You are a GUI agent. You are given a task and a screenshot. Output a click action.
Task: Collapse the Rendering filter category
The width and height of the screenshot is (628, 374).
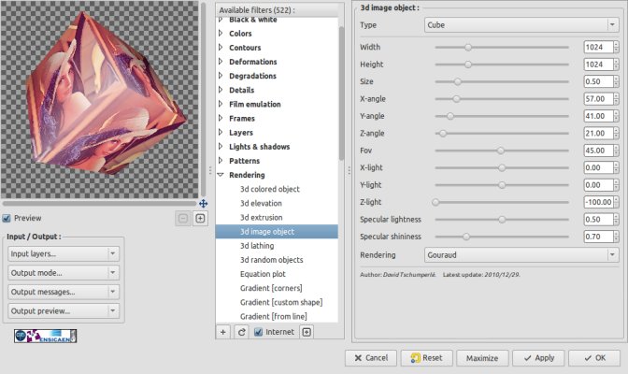[221, 175]
